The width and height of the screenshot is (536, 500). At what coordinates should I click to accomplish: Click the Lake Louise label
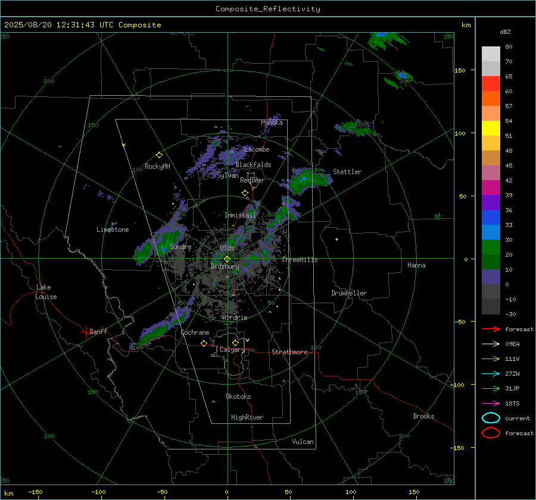pos(46,292)
